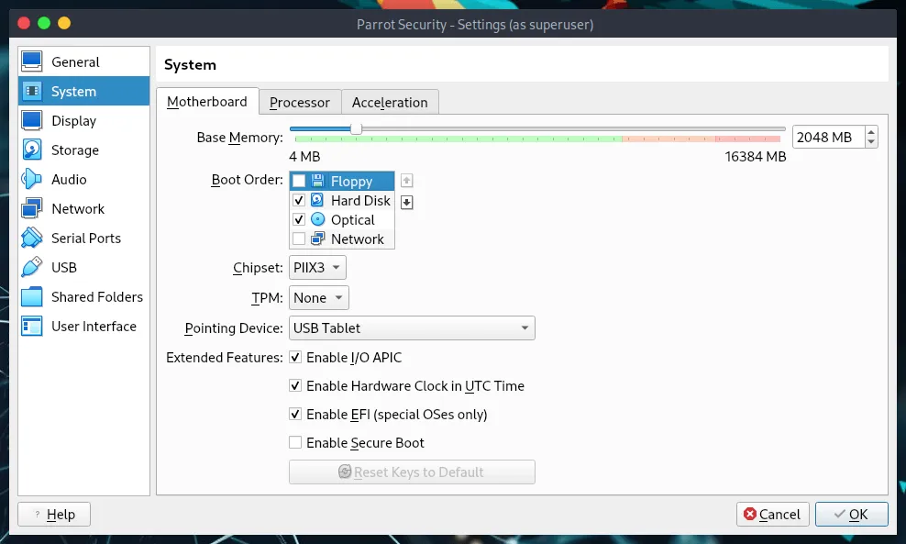Select Display in the settings sidebar
The image size is (906, 544).
[83, 120]
